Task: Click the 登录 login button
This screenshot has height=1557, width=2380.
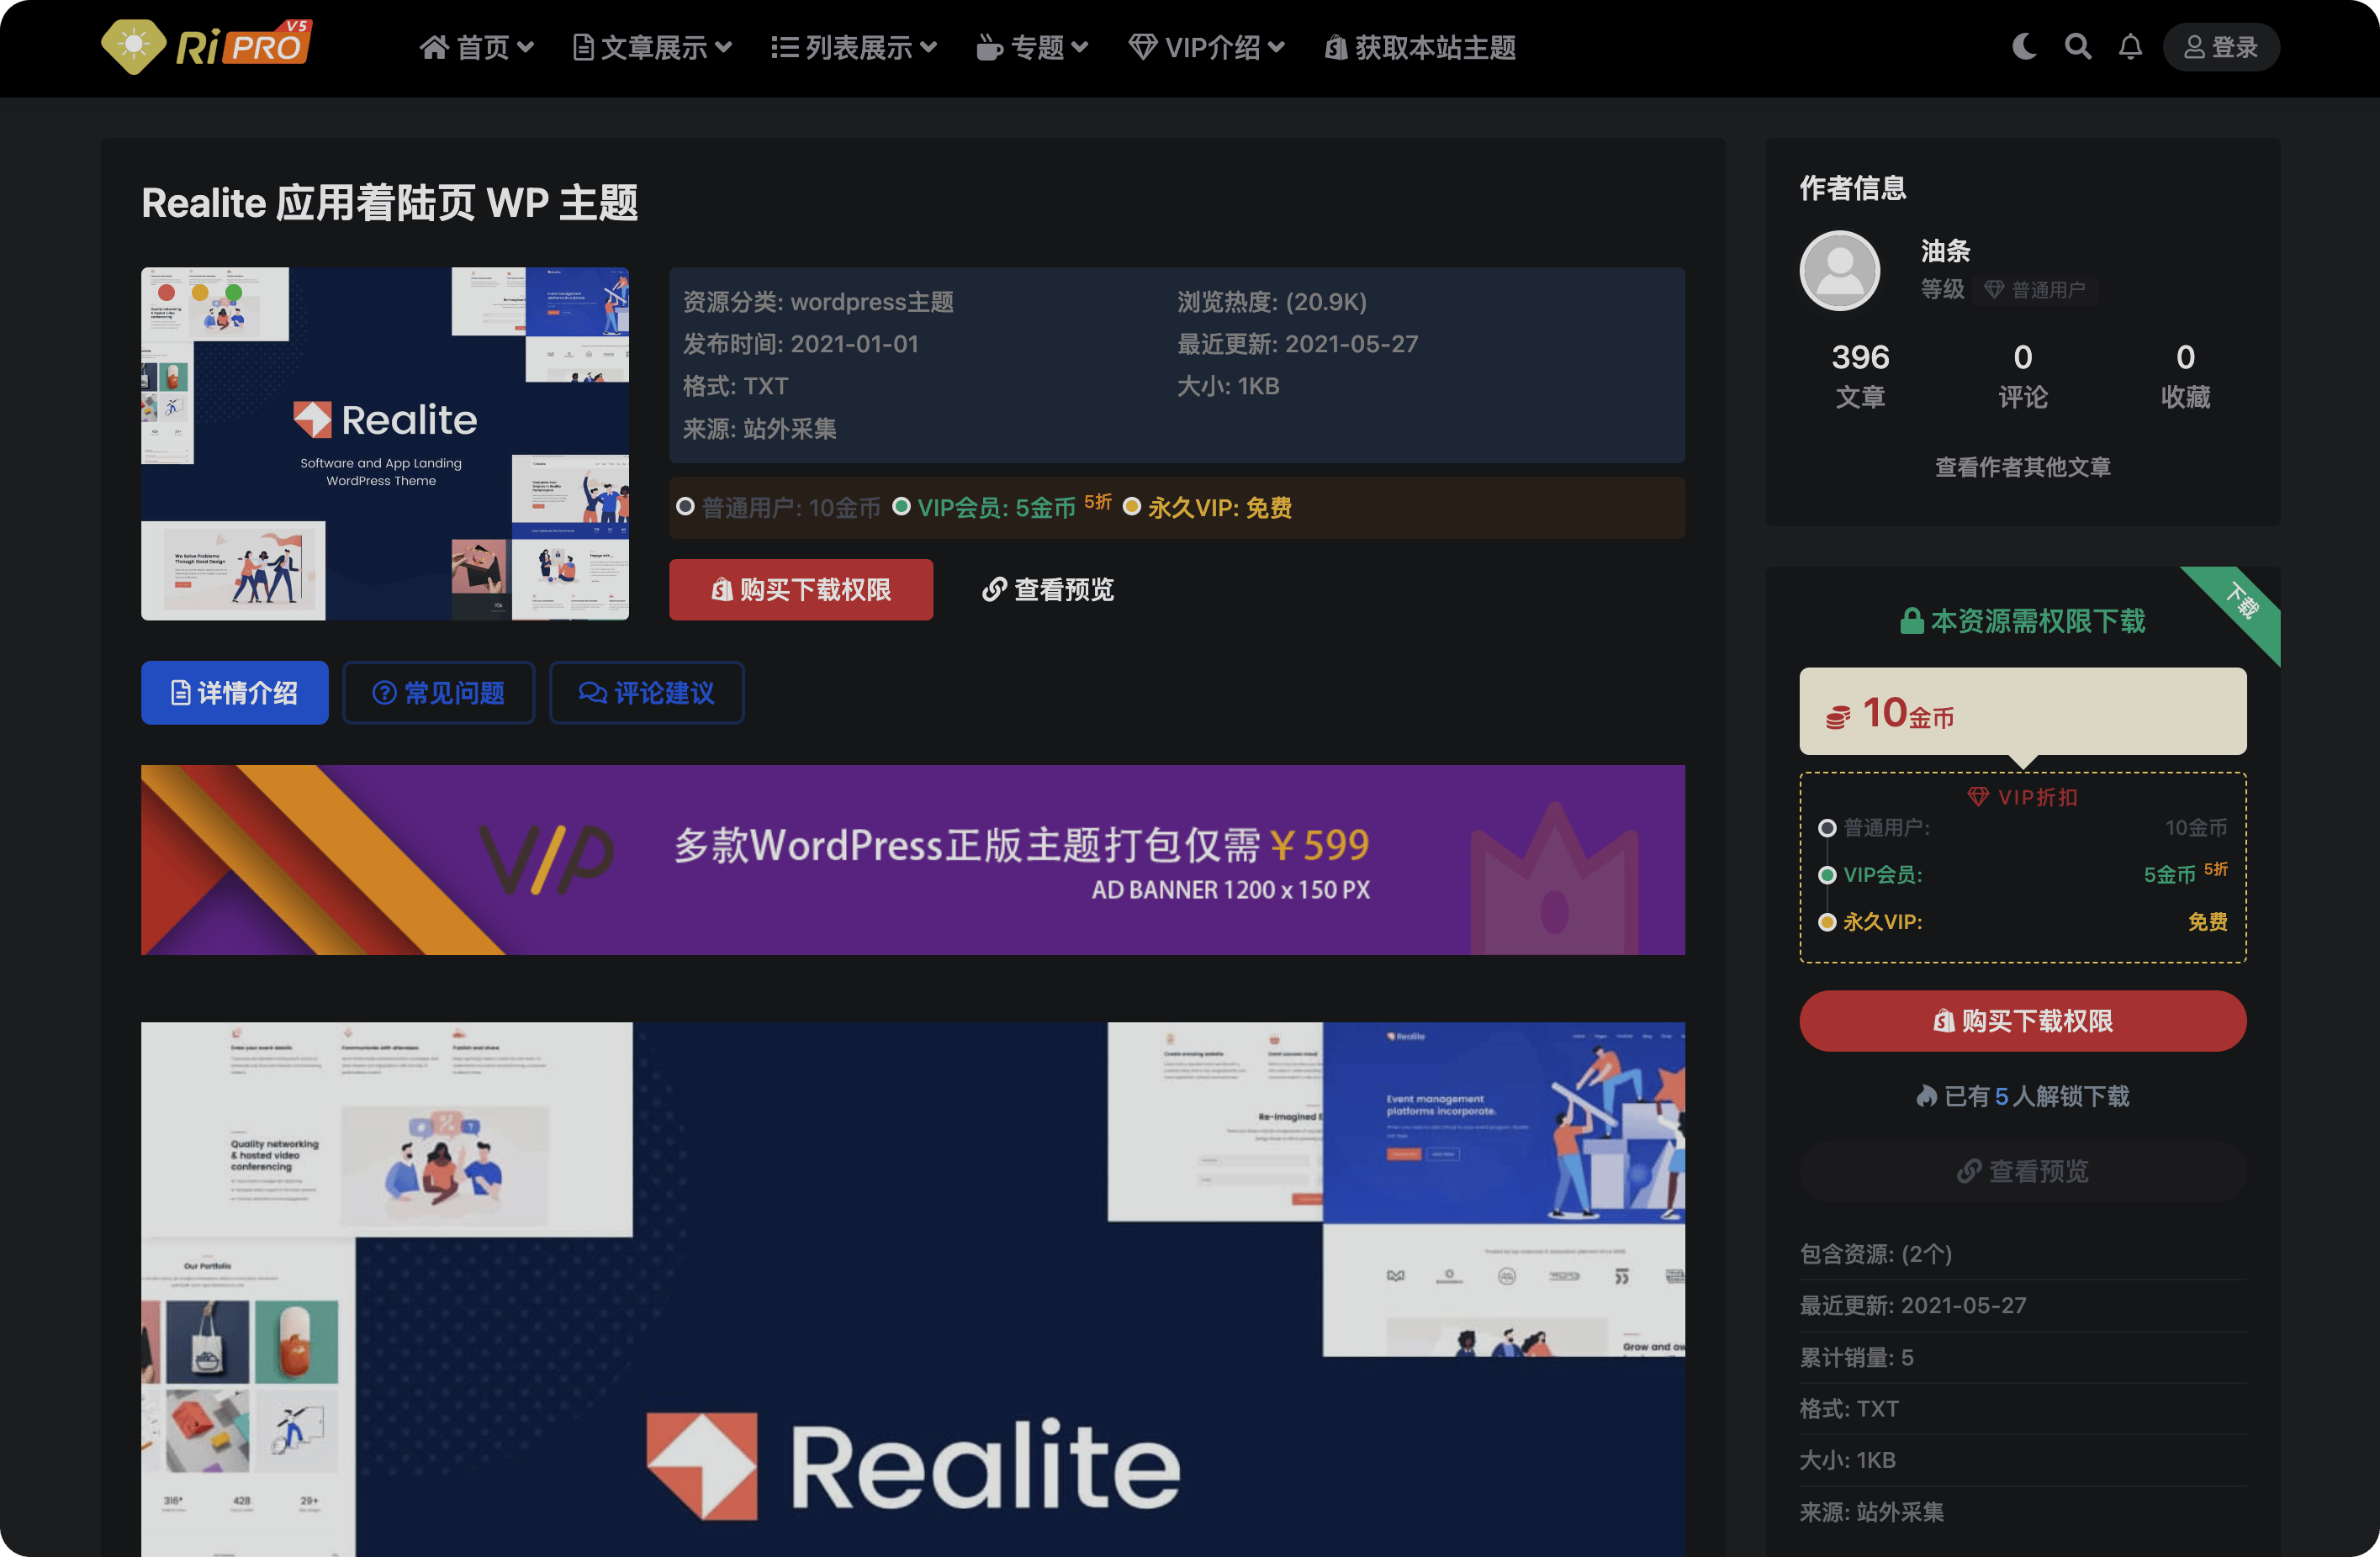Action: 2221,47
